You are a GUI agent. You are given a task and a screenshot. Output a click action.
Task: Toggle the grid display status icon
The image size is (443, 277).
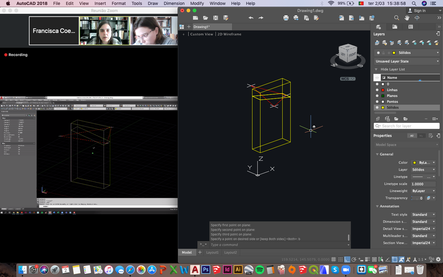tap(334, 259)
